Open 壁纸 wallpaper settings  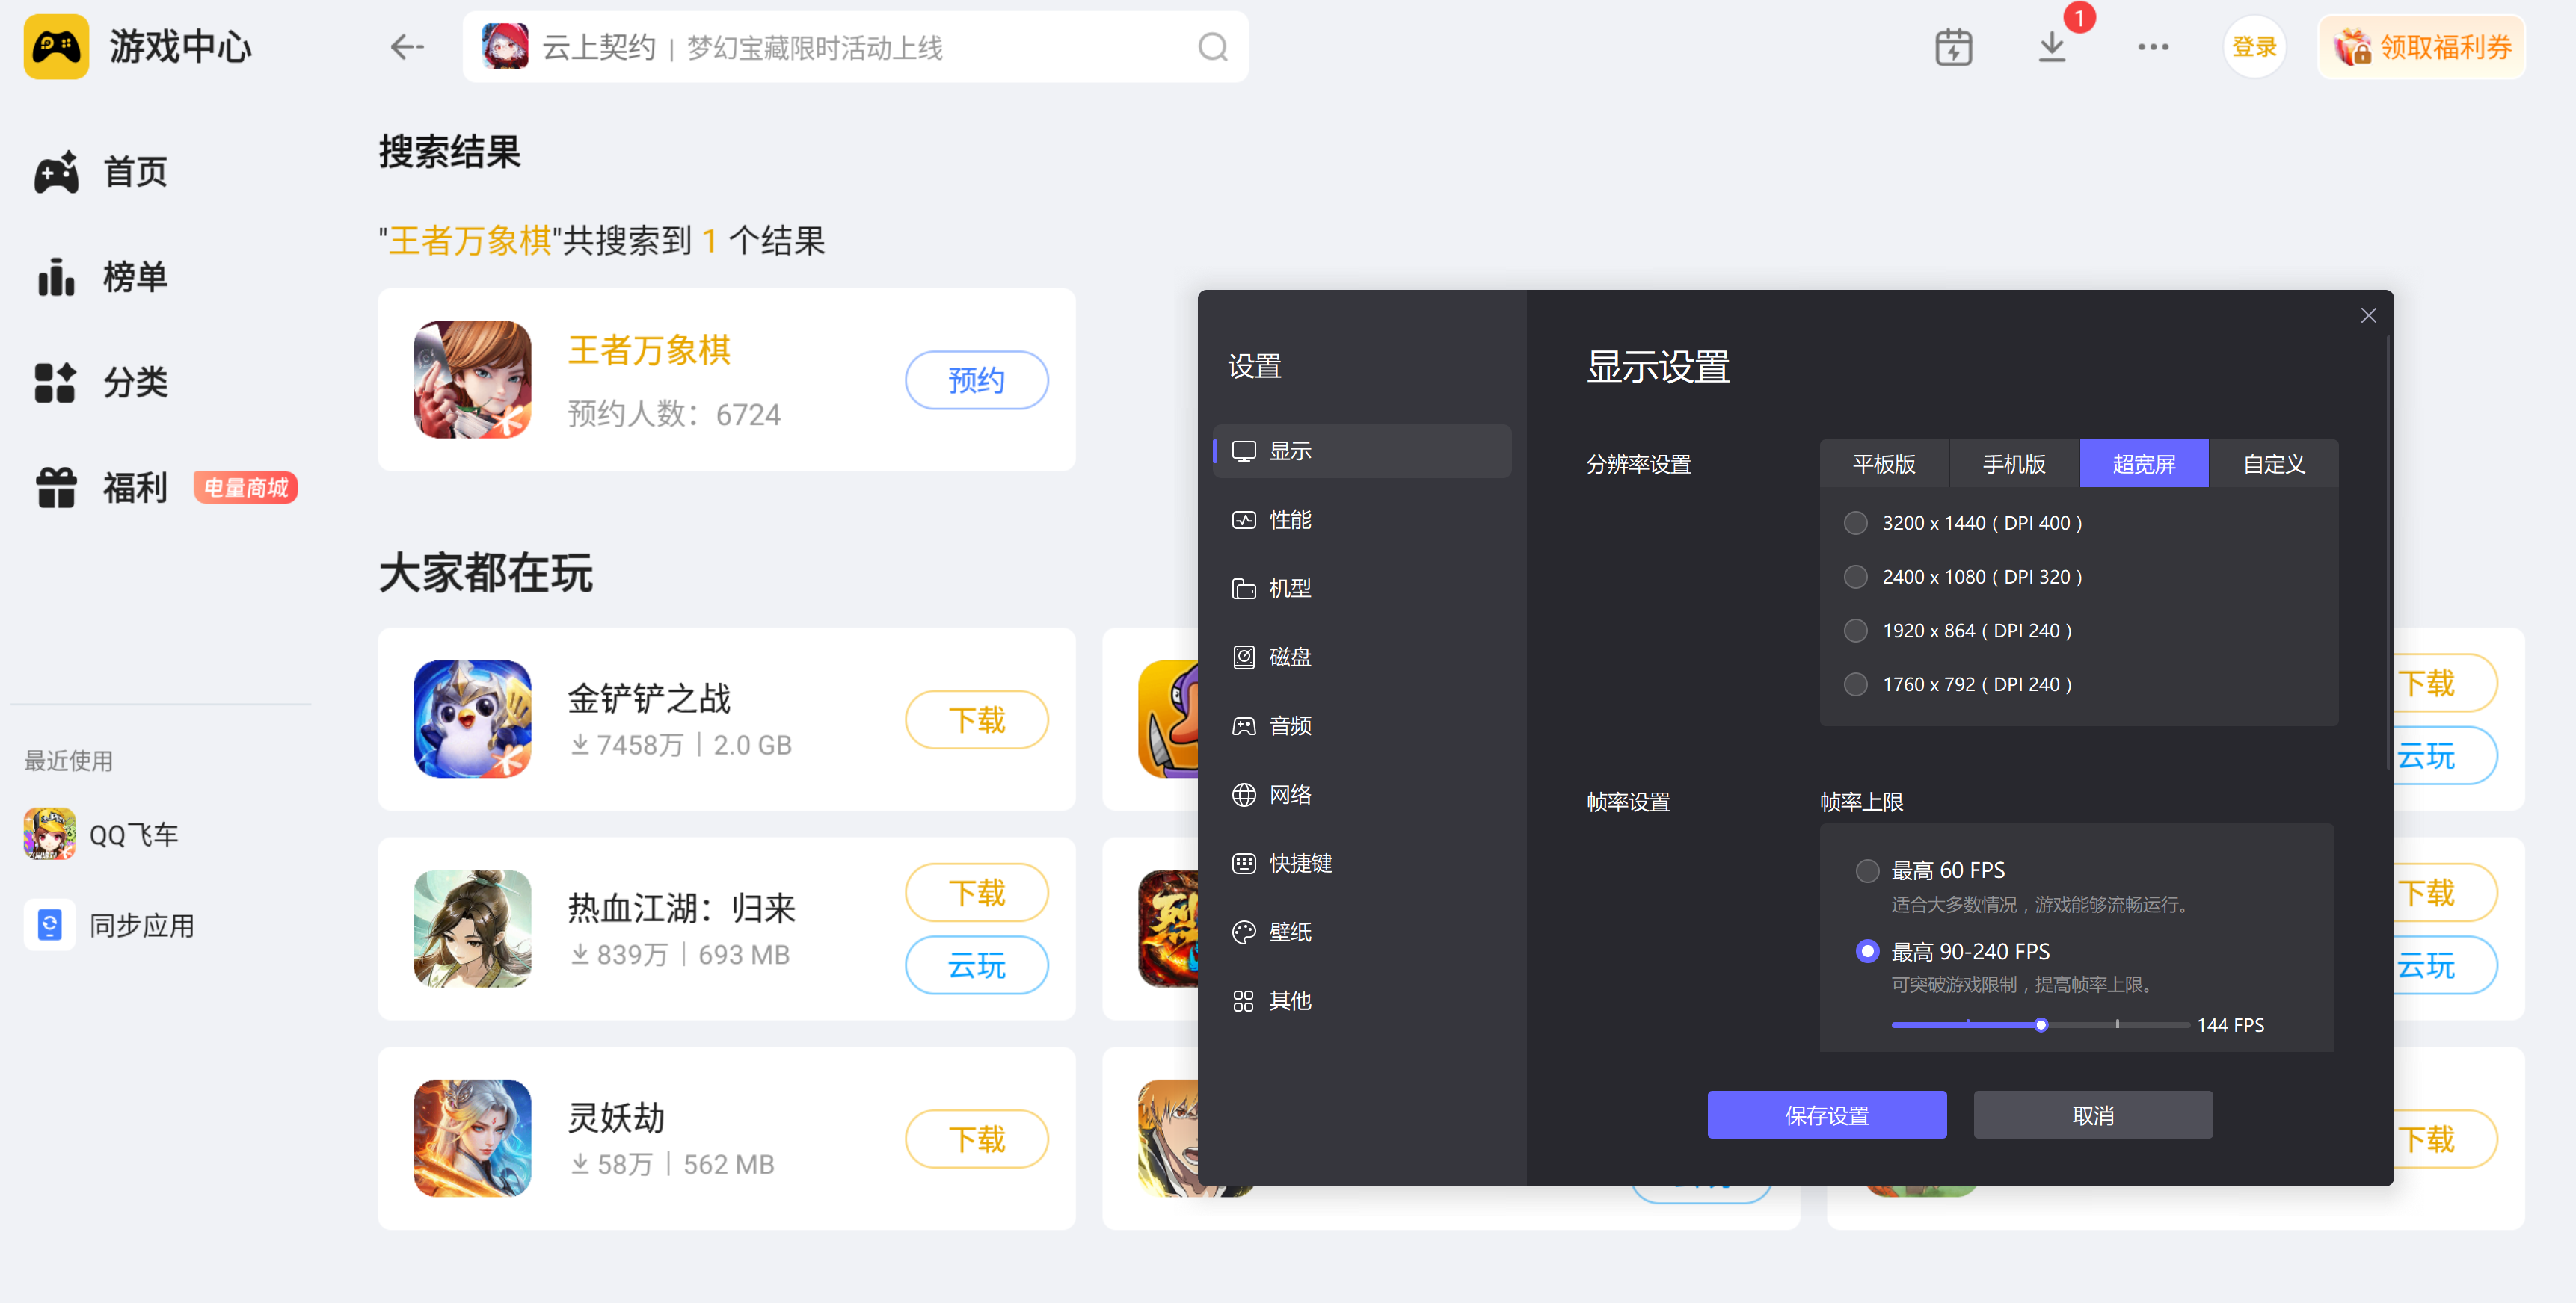(x=1289, y=932)
